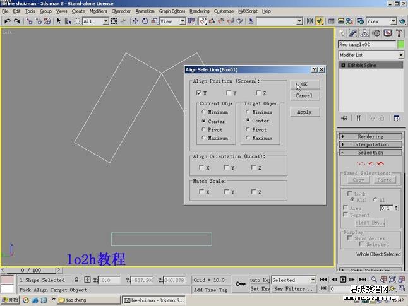408x306 pixels.
Task: Select Target Object Maximum radio button
Action: point(248,138)
